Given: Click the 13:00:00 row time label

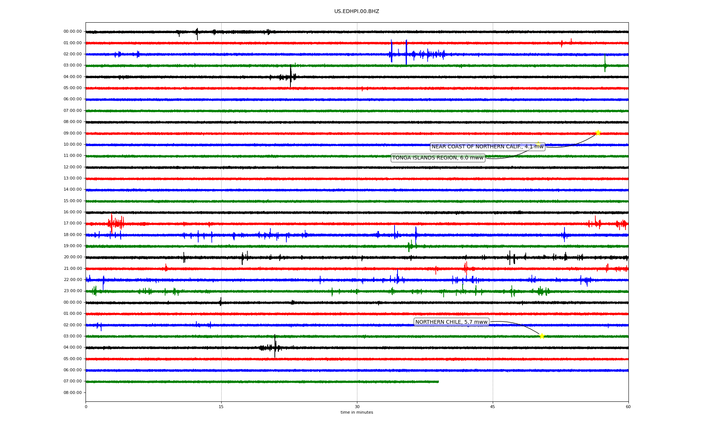Looking at the screenshot, I should 73,178.
